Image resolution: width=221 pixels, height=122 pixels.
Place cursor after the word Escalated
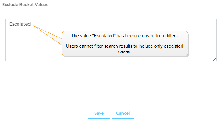coord(31,24)
